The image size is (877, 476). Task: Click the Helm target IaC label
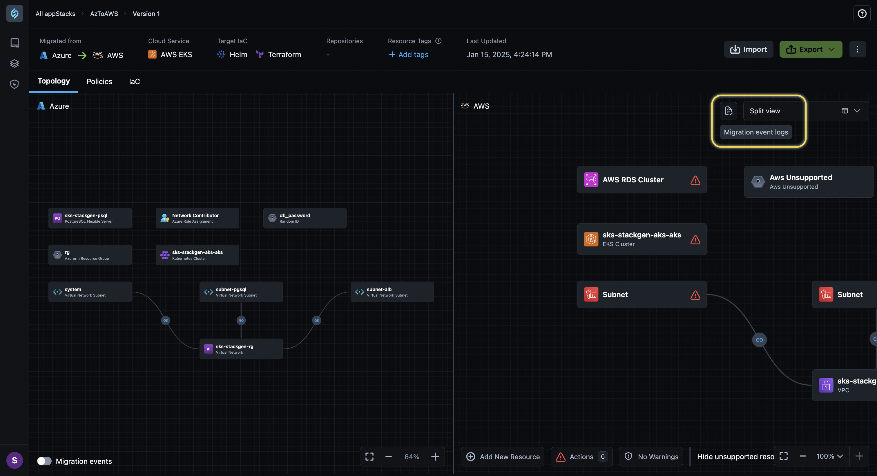[232, 54]
